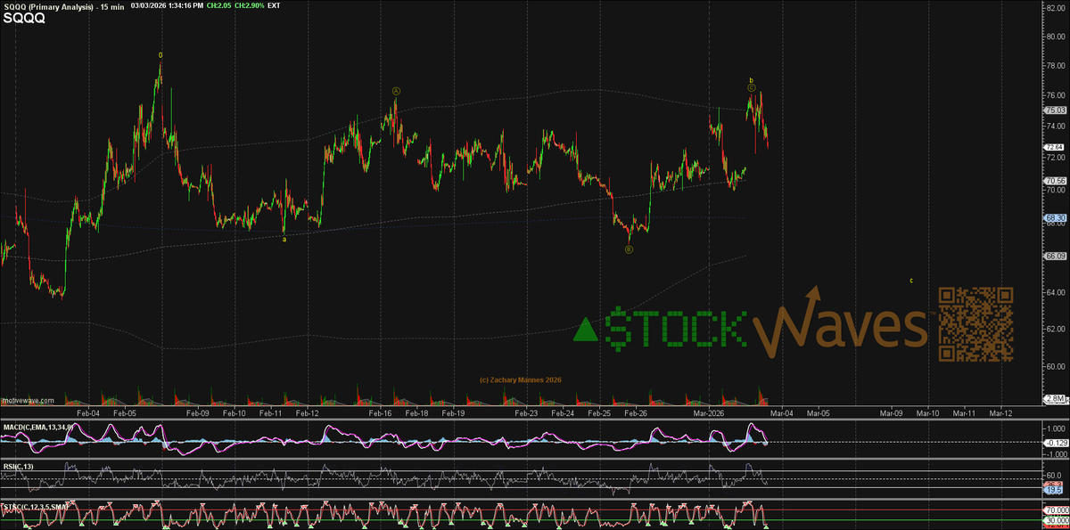Click the CH:2.05 change value
Screen dimensions: 1070x530
point(218,6)
